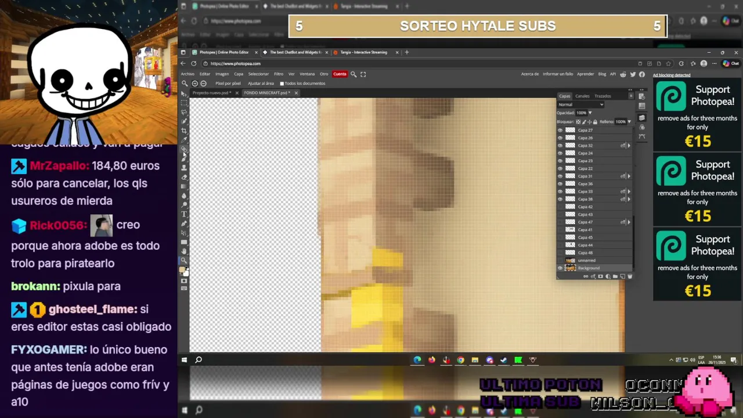
Task: Switch to the Canales tab
Action: (582, 96)
